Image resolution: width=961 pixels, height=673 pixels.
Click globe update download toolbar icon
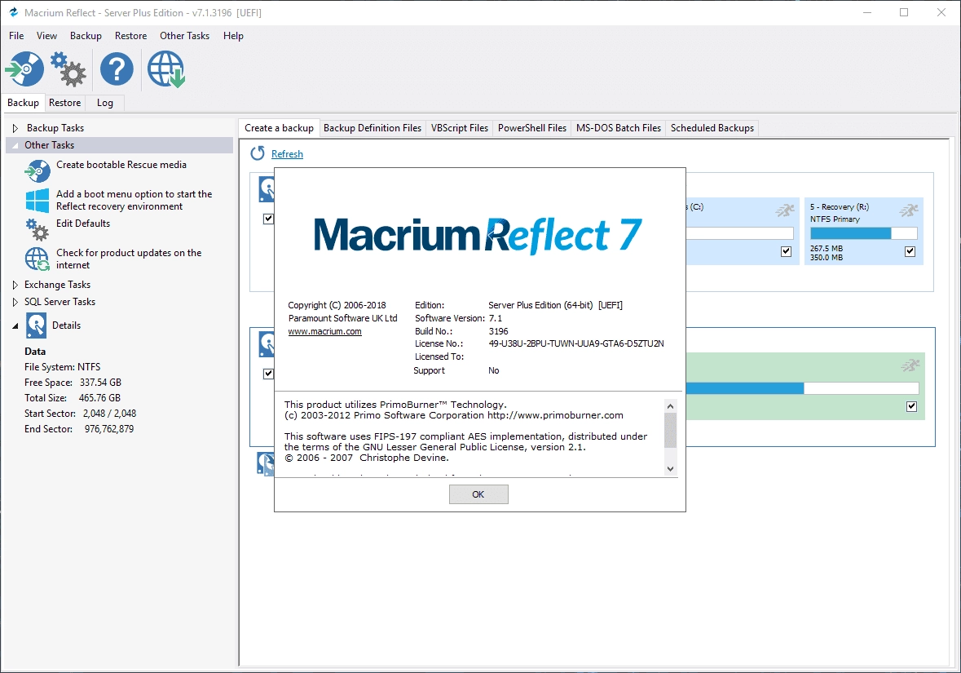point(166,69)
